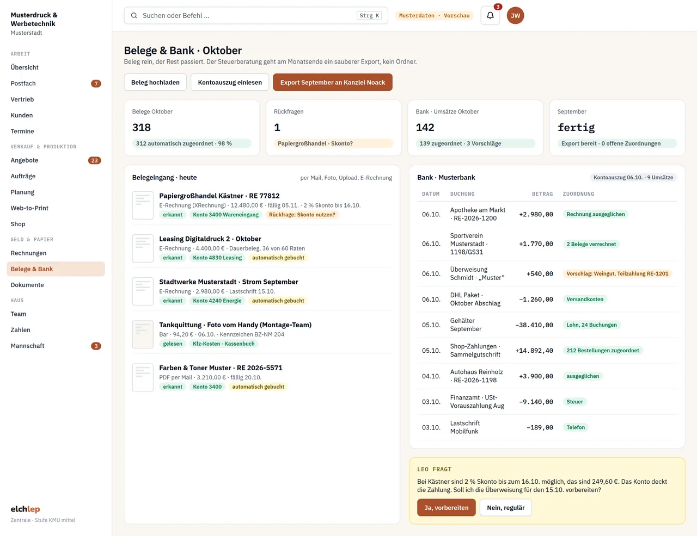Open the notifications bell icon
Image resolution: width=697 pixels, height=536 pixels.
[x=490, y=16]
